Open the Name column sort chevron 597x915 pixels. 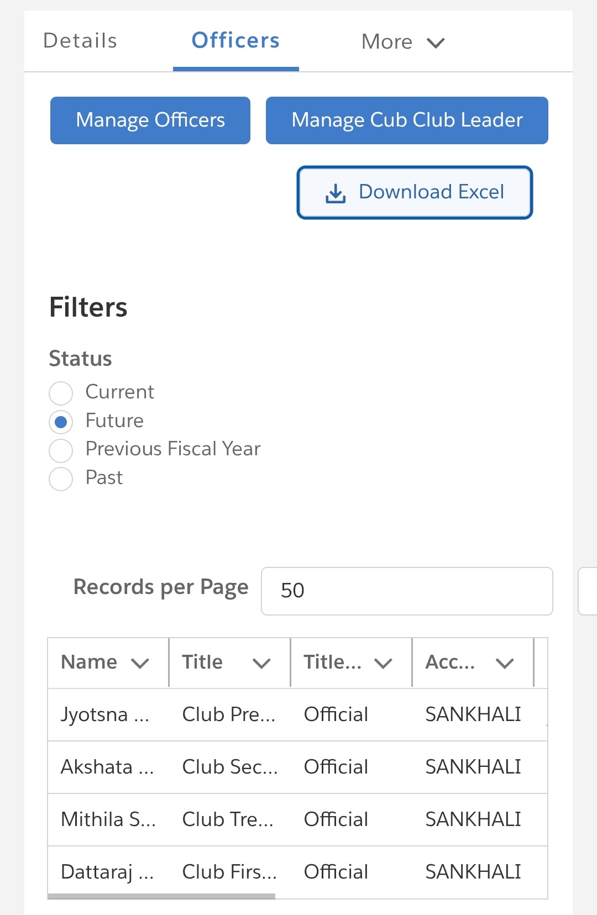click(140, 663)
